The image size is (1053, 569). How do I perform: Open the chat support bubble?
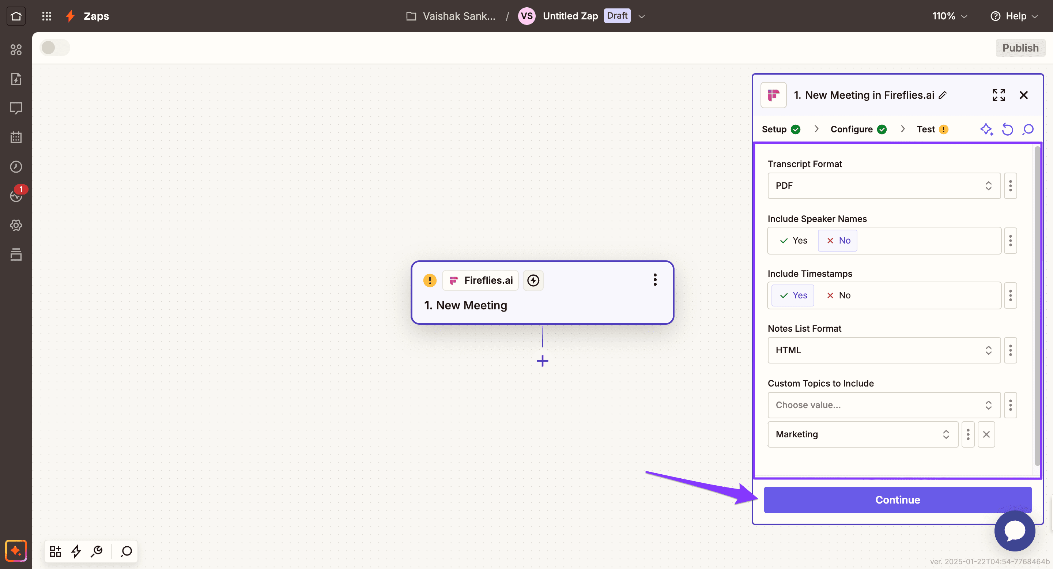1015,531
